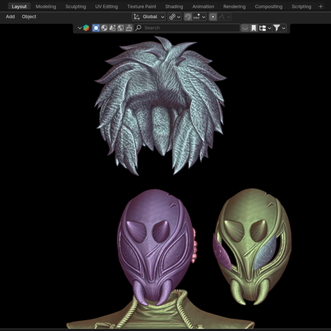Toggle the snapping magnet icon

point(188,17)
